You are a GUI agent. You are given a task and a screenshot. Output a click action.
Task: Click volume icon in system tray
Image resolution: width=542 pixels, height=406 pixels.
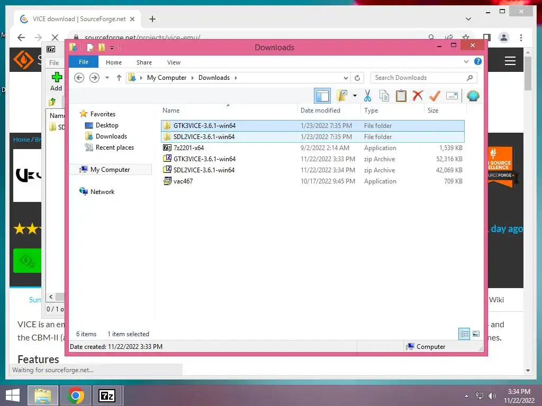(x=492, y=396)
